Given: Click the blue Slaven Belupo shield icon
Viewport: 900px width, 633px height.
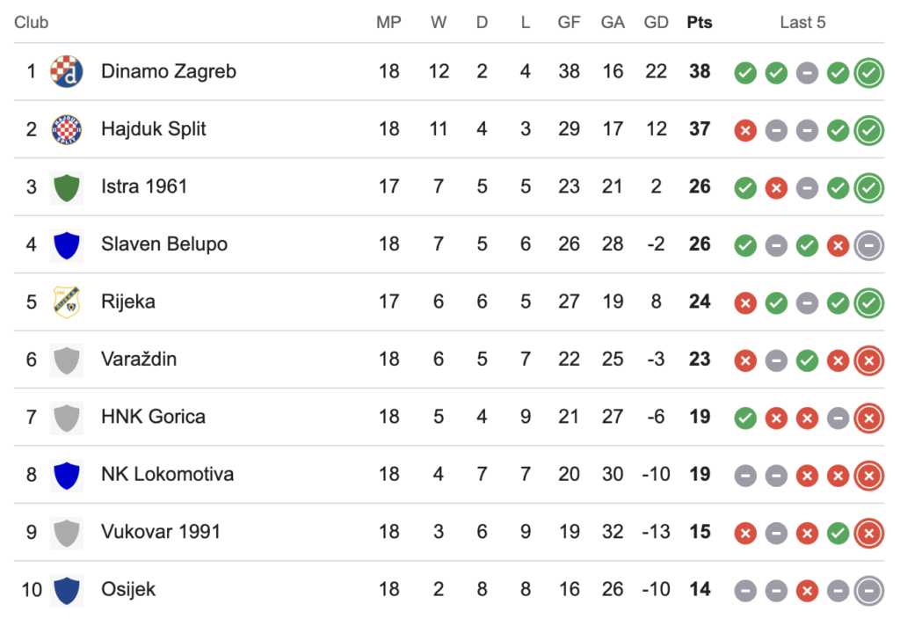Looking at the screenshot, I should click(66, 244).
